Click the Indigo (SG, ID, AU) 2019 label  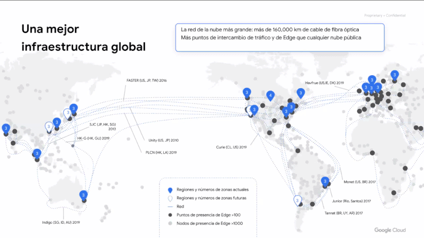click(x=61, y=222)
